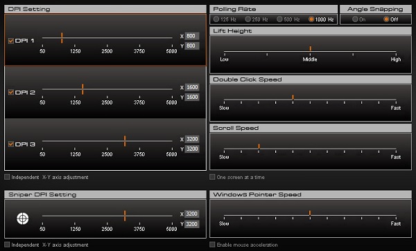Viewport: 416px width, 251px height.
Task: Click Fast label under Double Click Speed
Action: tap(396, 108)
